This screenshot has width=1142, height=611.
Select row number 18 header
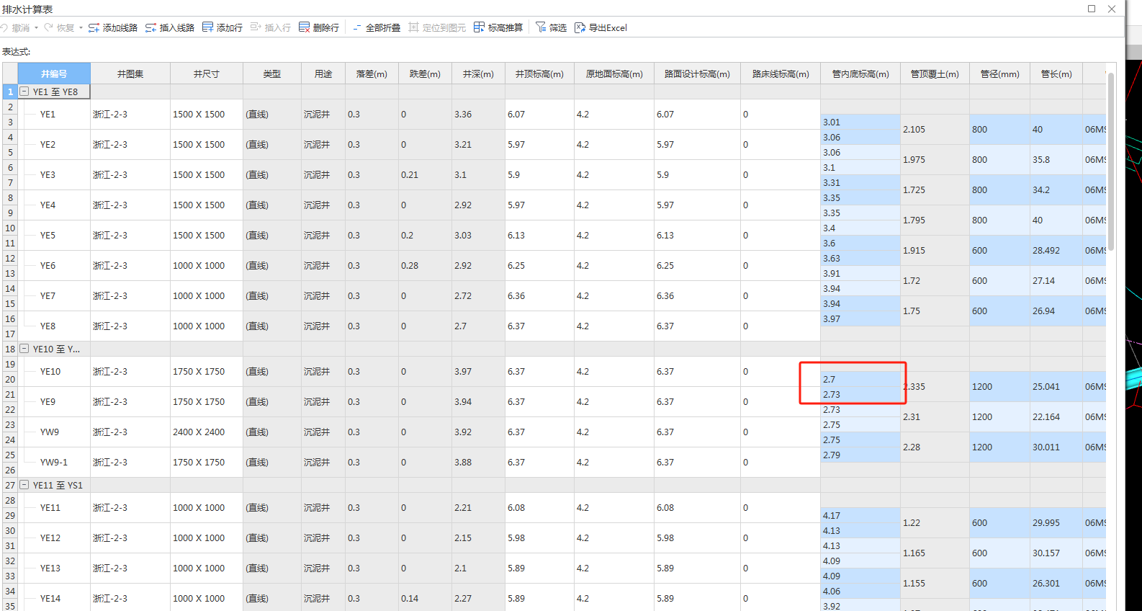[10, 349]
